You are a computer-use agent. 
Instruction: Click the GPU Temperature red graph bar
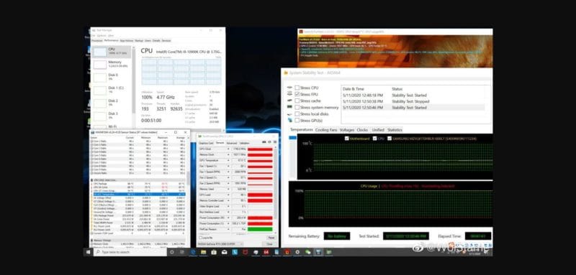click(x=260, y=160)
